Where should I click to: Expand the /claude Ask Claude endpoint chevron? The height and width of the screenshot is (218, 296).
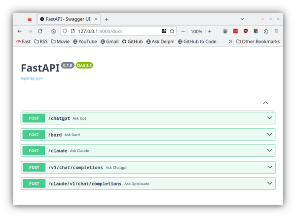point(269,150)
